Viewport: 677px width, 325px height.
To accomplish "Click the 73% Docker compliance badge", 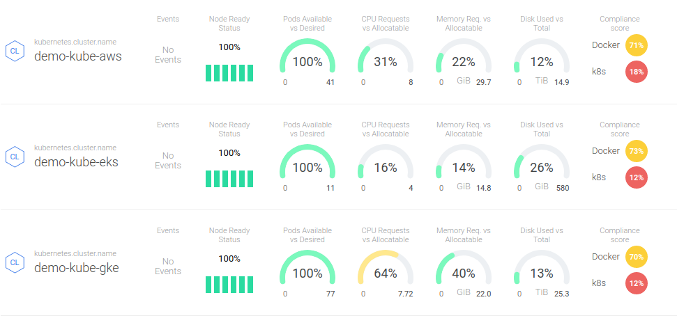I will coord(636,151).
